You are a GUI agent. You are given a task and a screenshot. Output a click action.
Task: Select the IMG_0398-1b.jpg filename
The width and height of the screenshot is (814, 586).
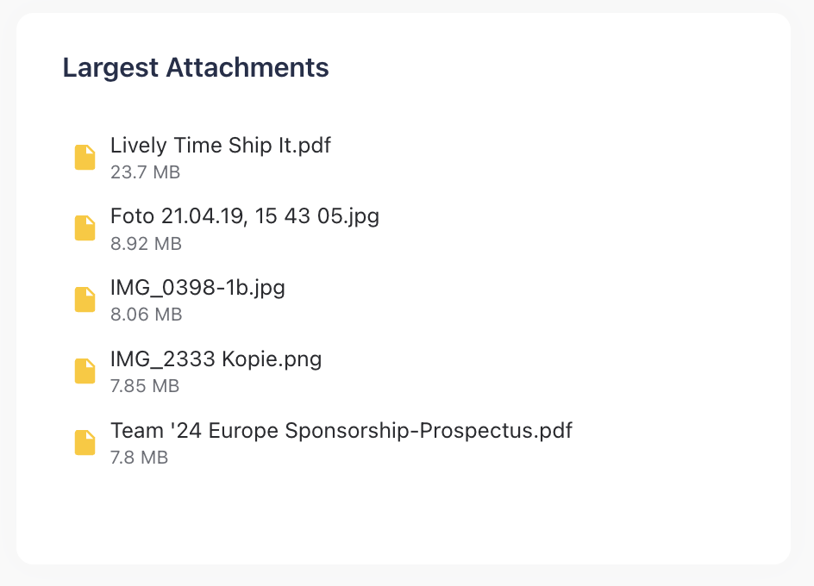198,287
